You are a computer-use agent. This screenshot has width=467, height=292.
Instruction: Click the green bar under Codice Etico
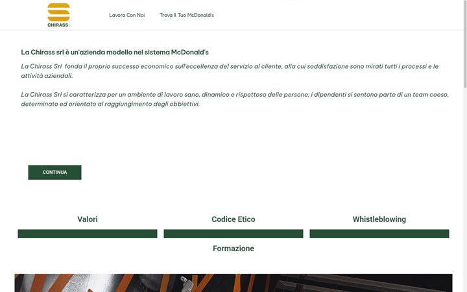tap(233, 234)
